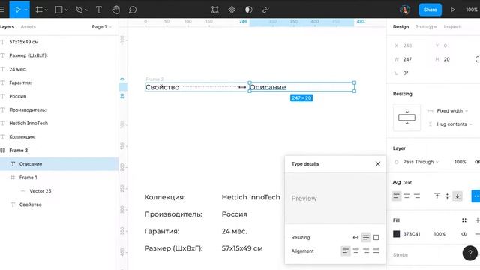
Task: Set center alignment in Type details
Action: pyautogui.click(x=355, y=251)
